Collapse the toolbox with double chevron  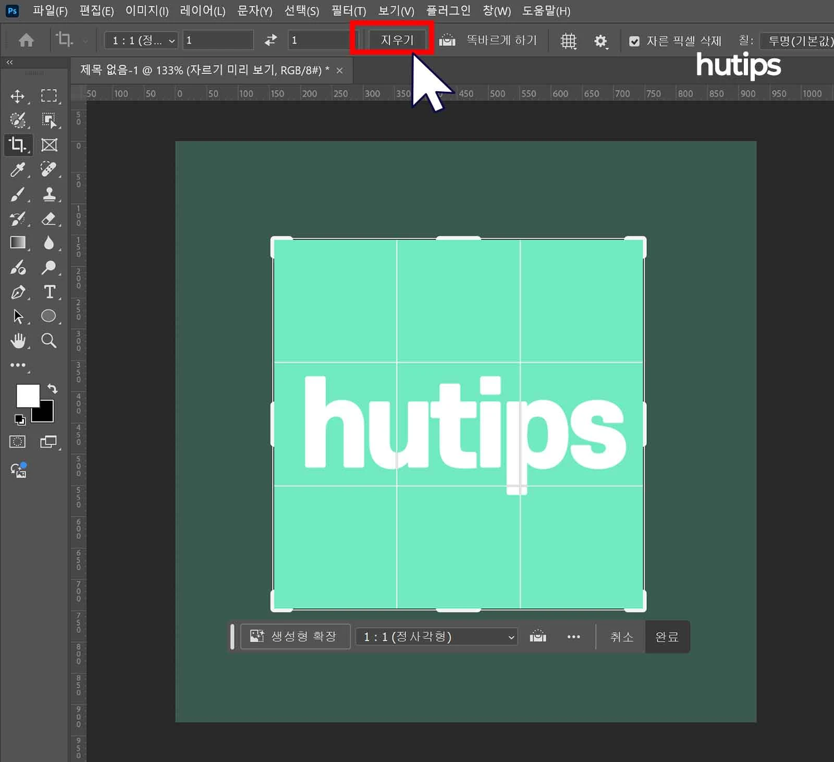pos(9,62)
